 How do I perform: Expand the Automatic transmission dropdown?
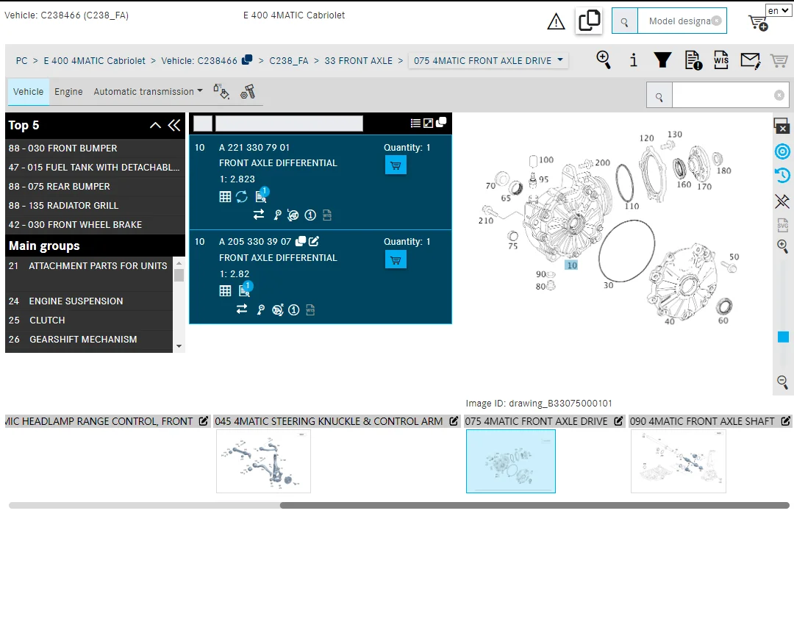tap(149, 92)
